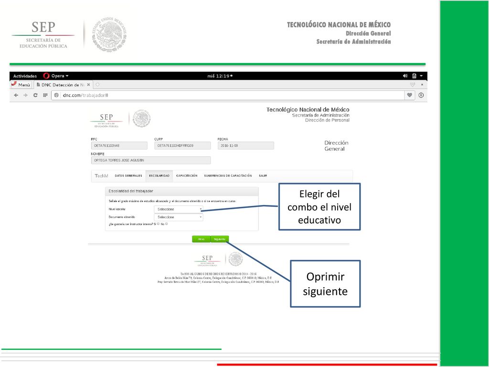Open a new tab with plus icon
Screen dimensions: 489x367
97,85
